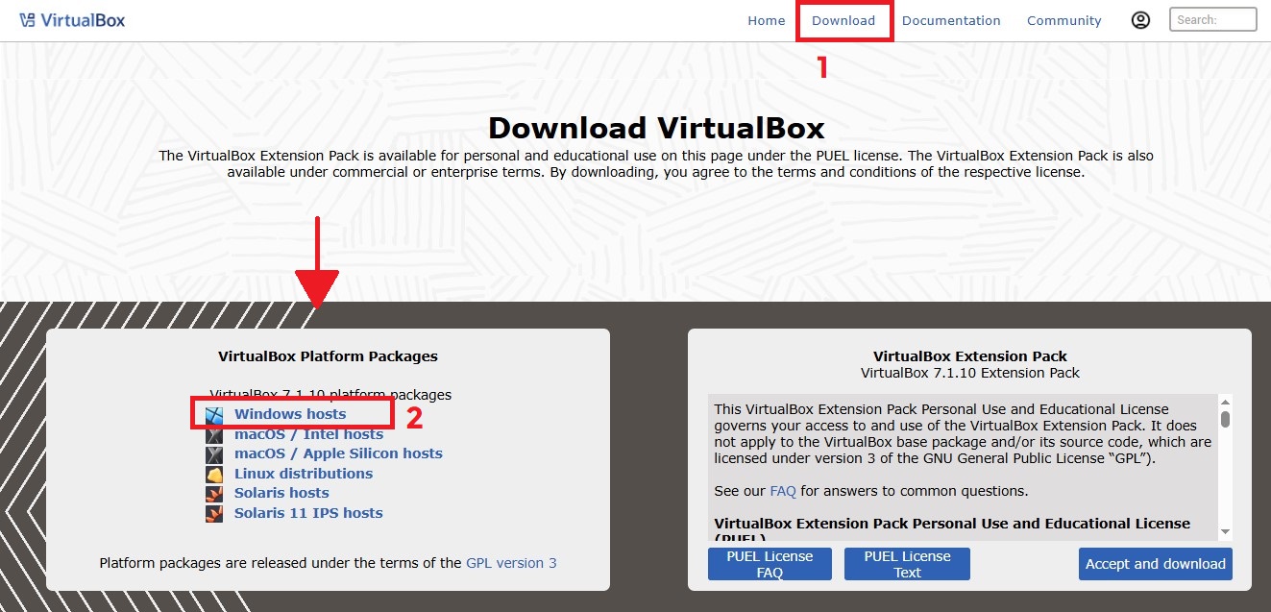Click the VirtualBox logo in the header
The height and width of the screenshot is (612, 1271).
71,18
